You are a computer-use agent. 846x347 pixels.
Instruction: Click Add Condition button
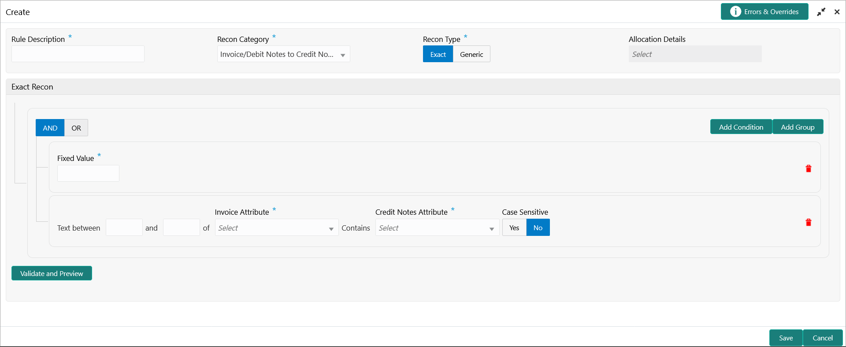coord(741,127)
